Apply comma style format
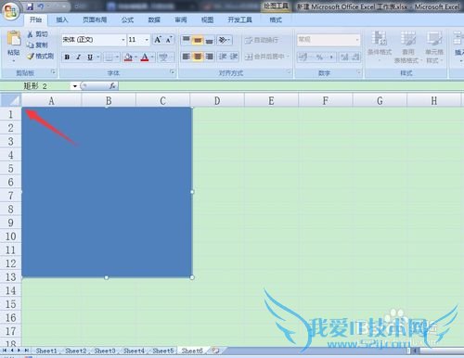Image resolution: width=464 pixels, height=358 pixels. [x=331, y=57]
